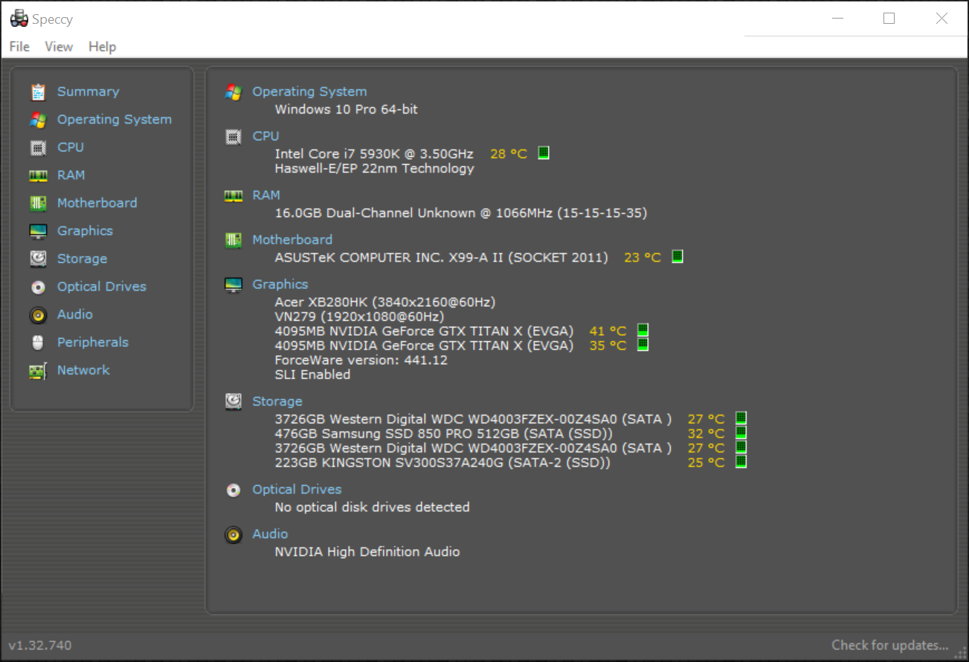The width and height of the screenshot is (969, 662).
Task: Click the Network card icon in sidebar
Action: [38, 370]
